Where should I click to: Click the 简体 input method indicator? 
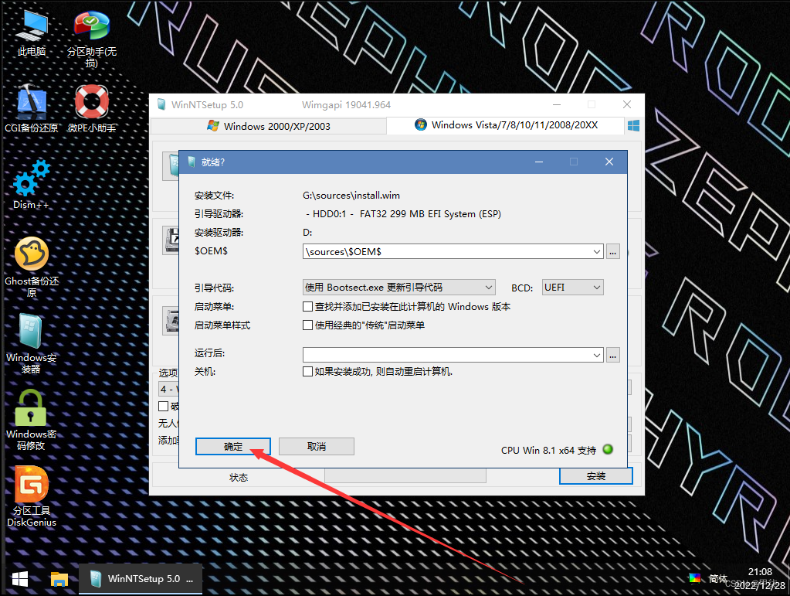click(717, 578)
